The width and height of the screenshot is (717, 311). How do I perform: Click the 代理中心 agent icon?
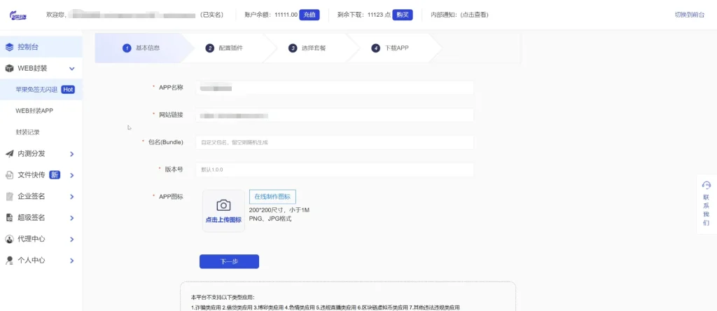point(10,239)
